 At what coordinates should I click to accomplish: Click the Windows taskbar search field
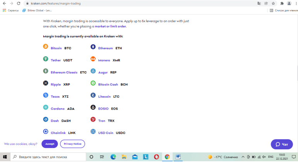coord(46,157)
